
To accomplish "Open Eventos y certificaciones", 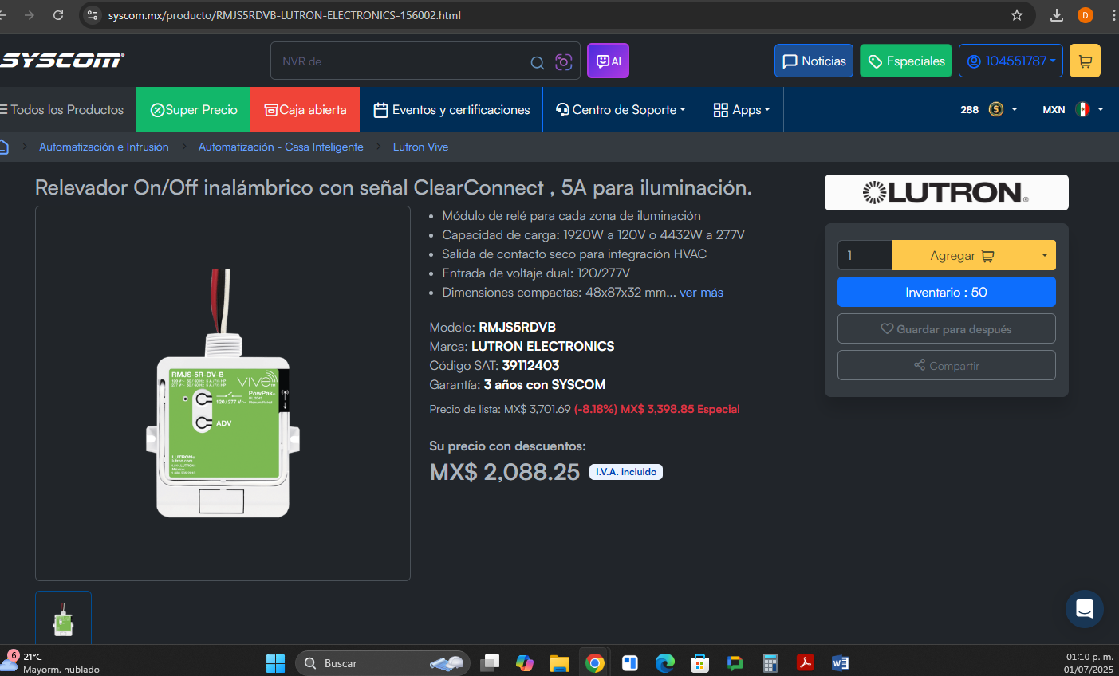I will click(451, 109).
